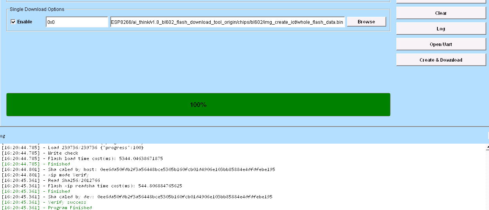Open the Log button

(x=441, y=29)
